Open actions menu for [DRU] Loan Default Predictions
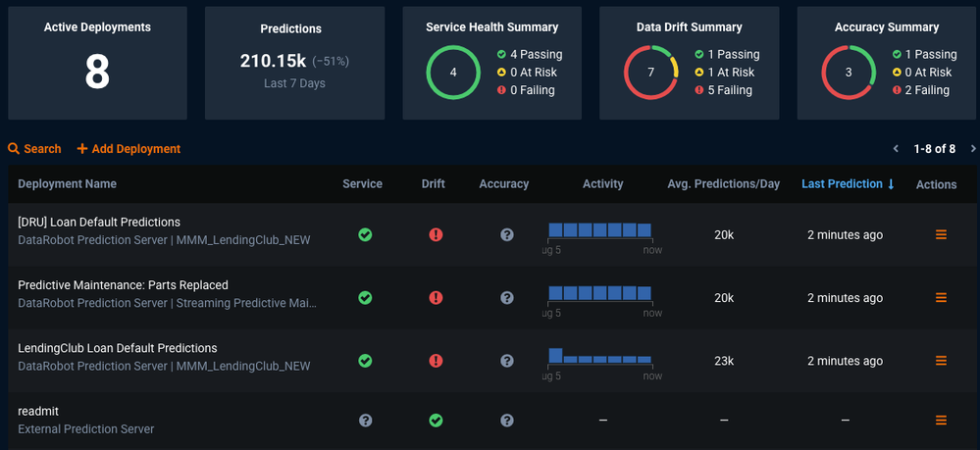 [941, 235]
